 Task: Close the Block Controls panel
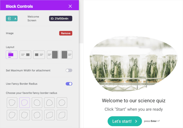point(70,6)
